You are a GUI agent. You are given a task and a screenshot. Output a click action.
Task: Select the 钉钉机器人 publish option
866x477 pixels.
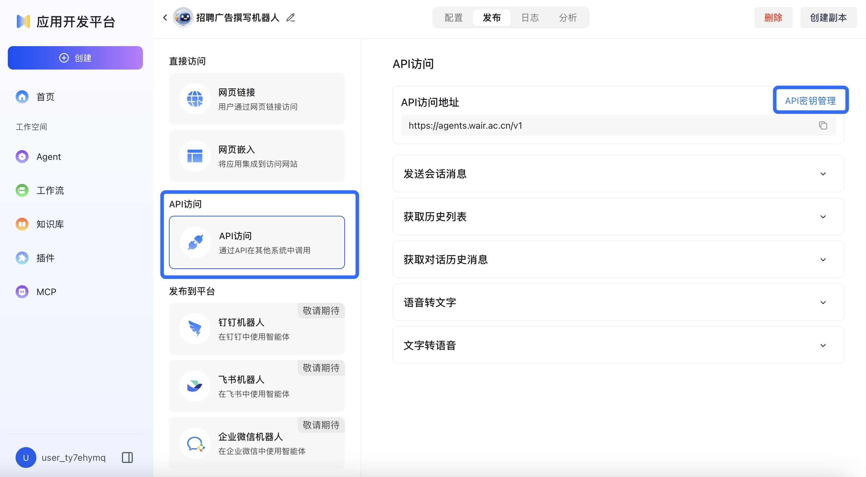point(257,329)
